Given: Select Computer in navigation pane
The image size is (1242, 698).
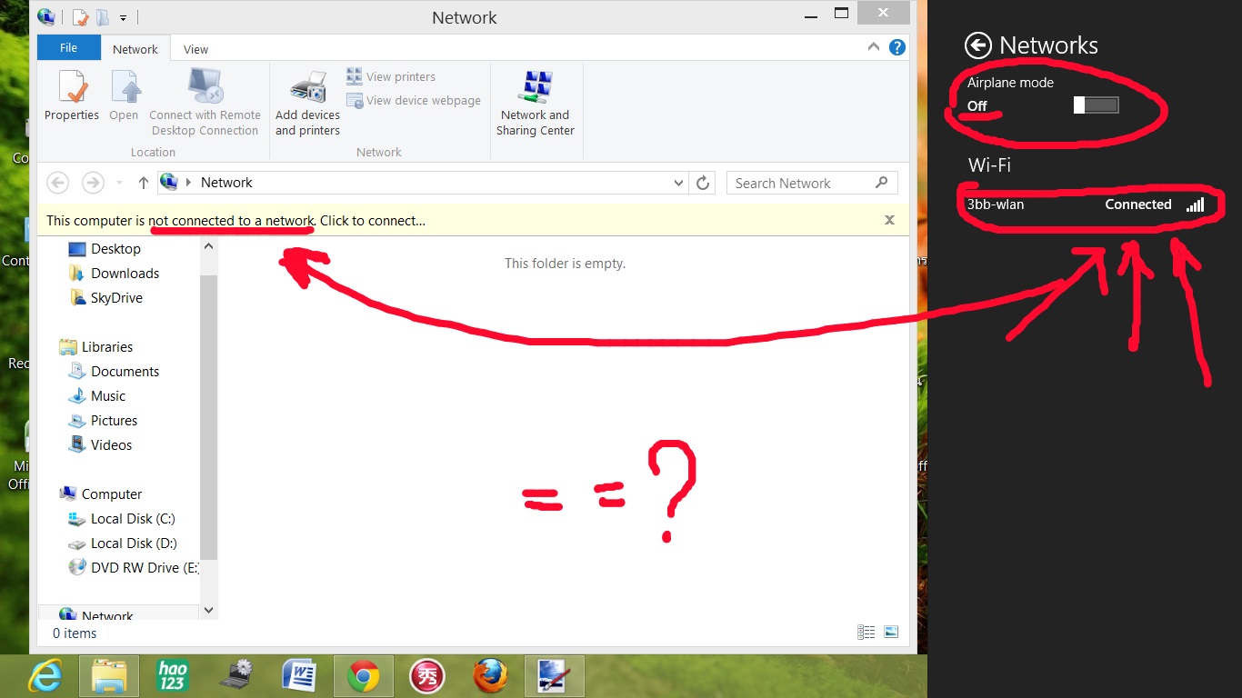Looking at the screenshot, I should (x=101, y=494).
